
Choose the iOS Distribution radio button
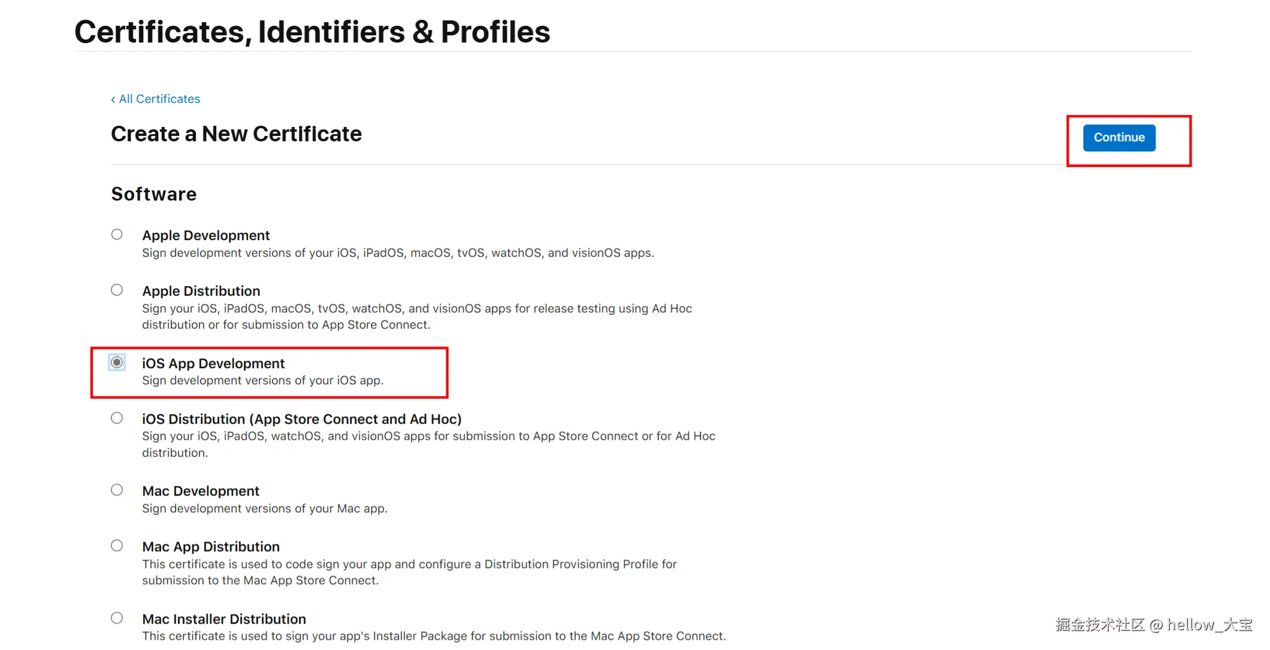click(x=117, y=418)
